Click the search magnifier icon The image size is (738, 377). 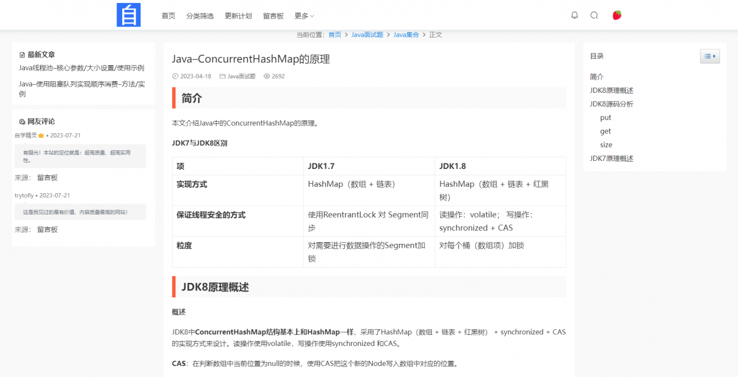(x=594, y=15)
